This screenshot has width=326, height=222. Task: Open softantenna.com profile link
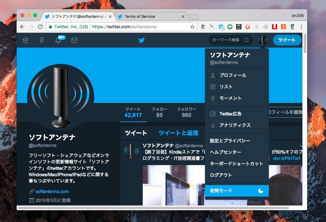[x=52, y=191]
